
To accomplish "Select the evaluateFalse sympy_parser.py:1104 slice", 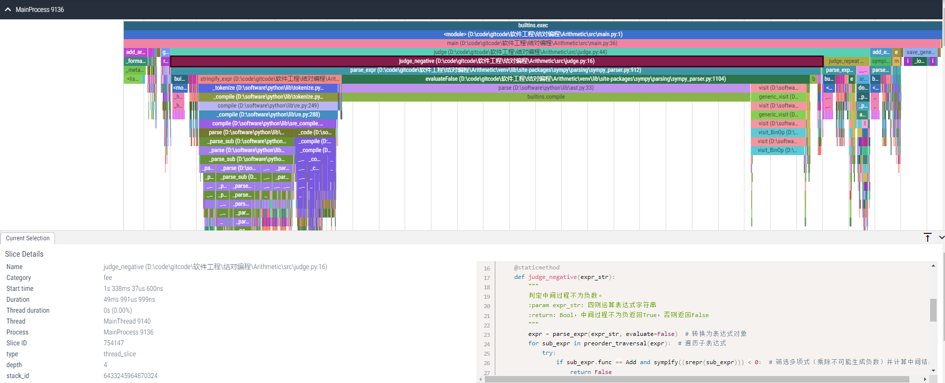I will [576, 79].
